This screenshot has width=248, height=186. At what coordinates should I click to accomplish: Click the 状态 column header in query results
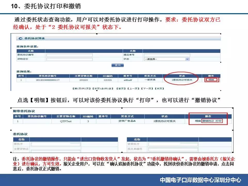pyautogui.click(x=182, y=76)
